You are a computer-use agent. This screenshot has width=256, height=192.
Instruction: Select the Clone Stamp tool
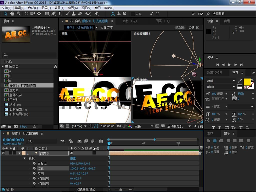74,14
